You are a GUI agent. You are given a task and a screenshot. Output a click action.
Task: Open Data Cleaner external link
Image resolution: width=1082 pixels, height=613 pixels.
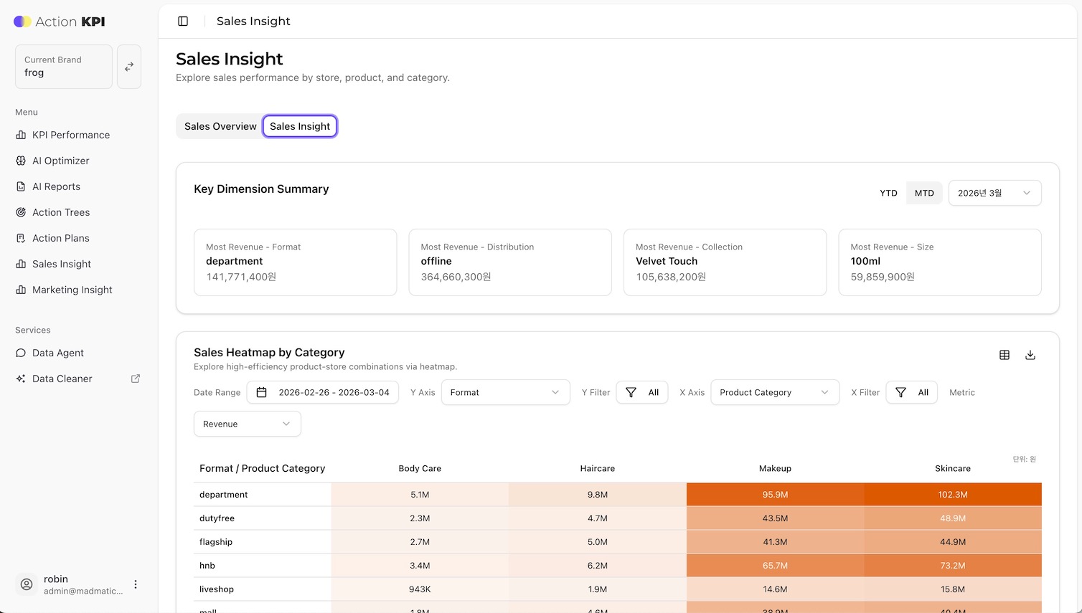tap(135, 379)
